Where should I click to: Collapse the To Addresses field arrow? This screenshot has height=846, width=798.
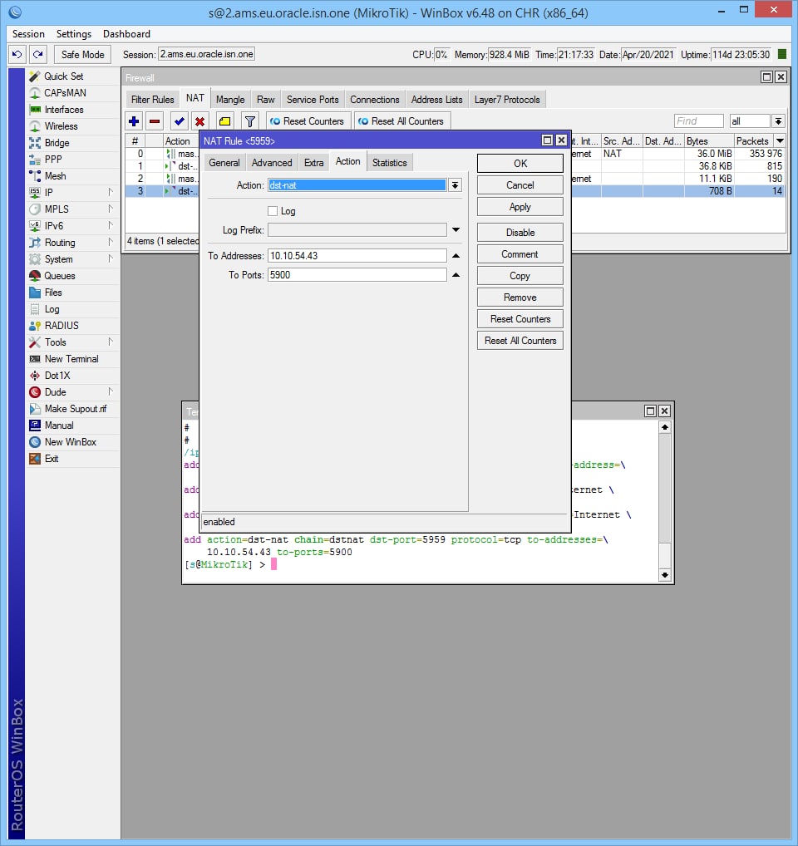click(x=456, y=256)
